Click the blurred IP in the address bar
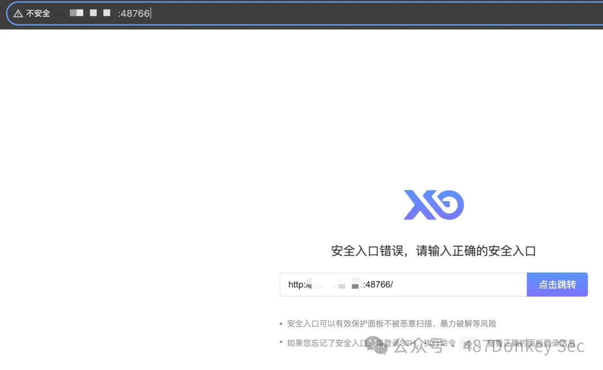This screenshot has width=603, height=370. (89, 13)
